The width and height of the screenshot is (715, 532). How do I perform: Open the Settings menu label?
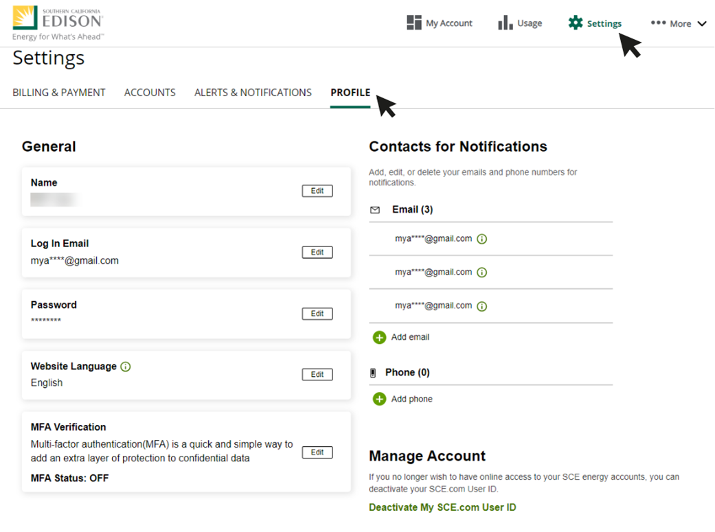(604, 24)
